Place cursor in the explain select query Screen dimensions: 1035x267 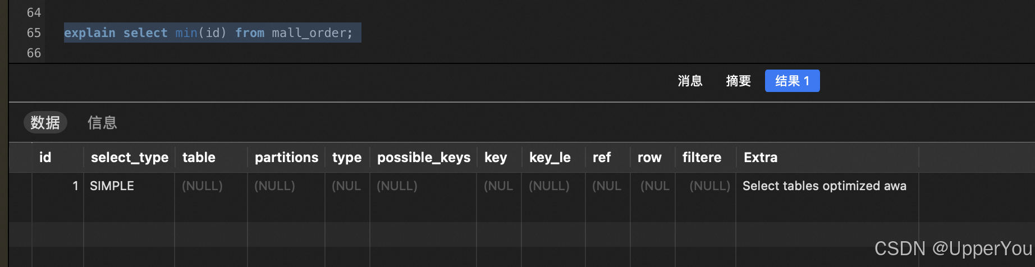208,33
